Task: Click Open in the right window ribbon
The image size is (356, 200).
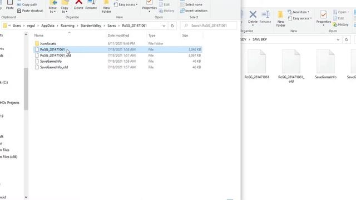Action: [x=341, y=12]
